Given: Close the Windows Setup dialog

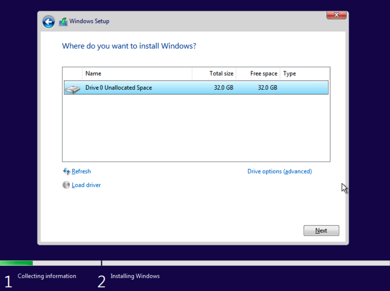Looking at the screenshot, I should (336, 15).
